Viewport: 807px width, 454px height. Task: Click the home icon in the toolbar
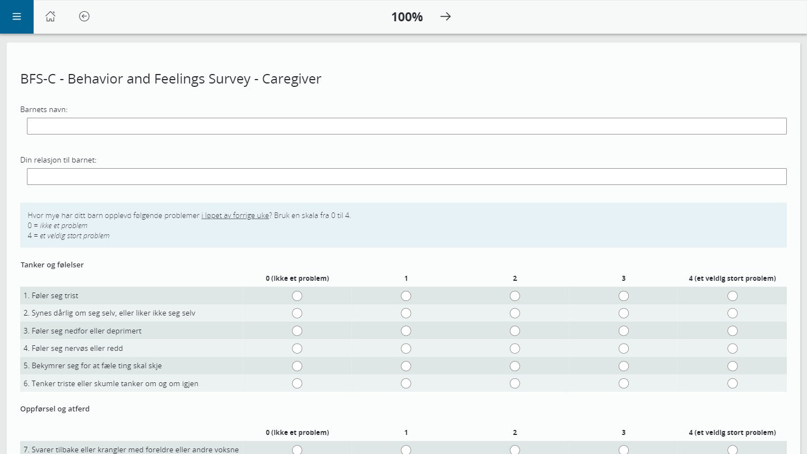tap(50, 16)
